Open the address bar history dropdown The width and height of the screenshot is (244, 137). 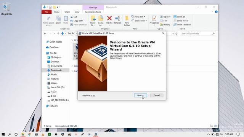[x=173, y=33]
